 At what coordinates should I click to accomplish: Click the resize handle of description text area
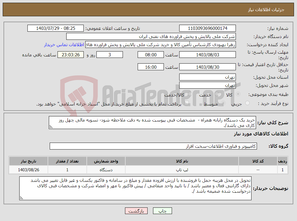click(x=51, y=127)
